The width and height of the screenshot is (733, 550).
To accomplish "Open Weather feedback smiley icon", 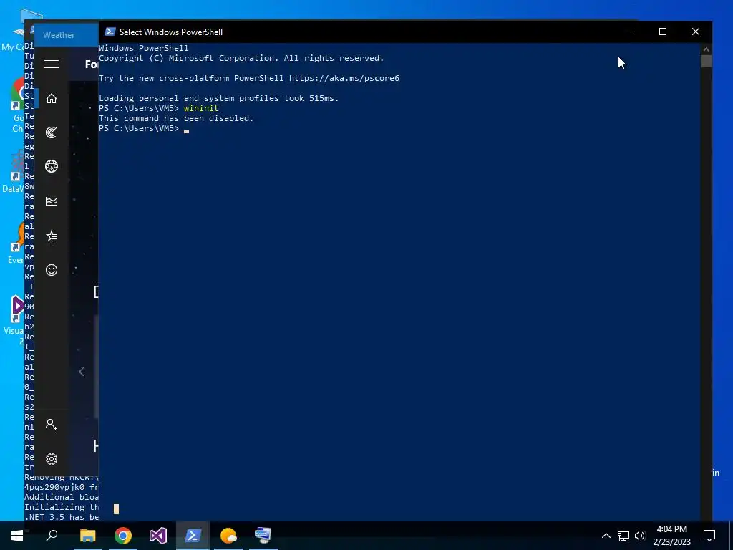I will (x=52, y=270).
